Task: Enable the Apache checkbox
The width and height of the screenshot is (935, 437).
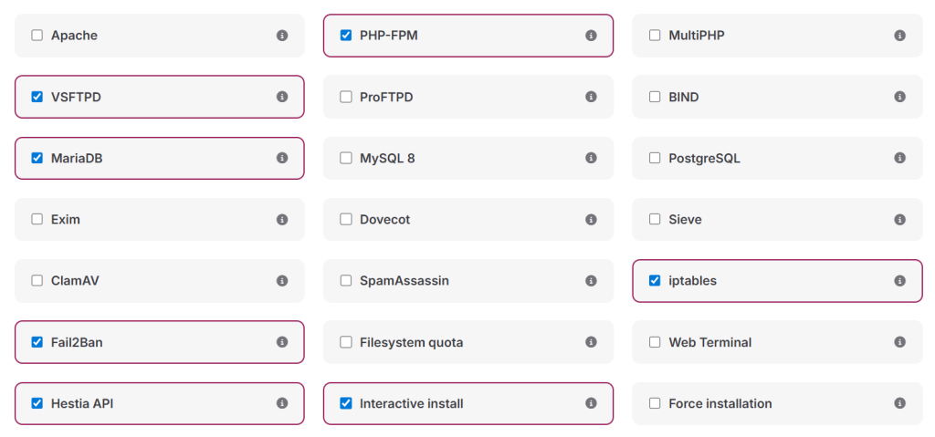Action: point(37,36)
